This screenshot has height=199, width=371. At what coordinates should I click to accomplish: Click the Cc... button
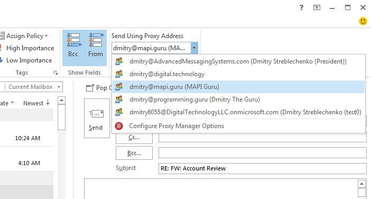coord(134,138)
